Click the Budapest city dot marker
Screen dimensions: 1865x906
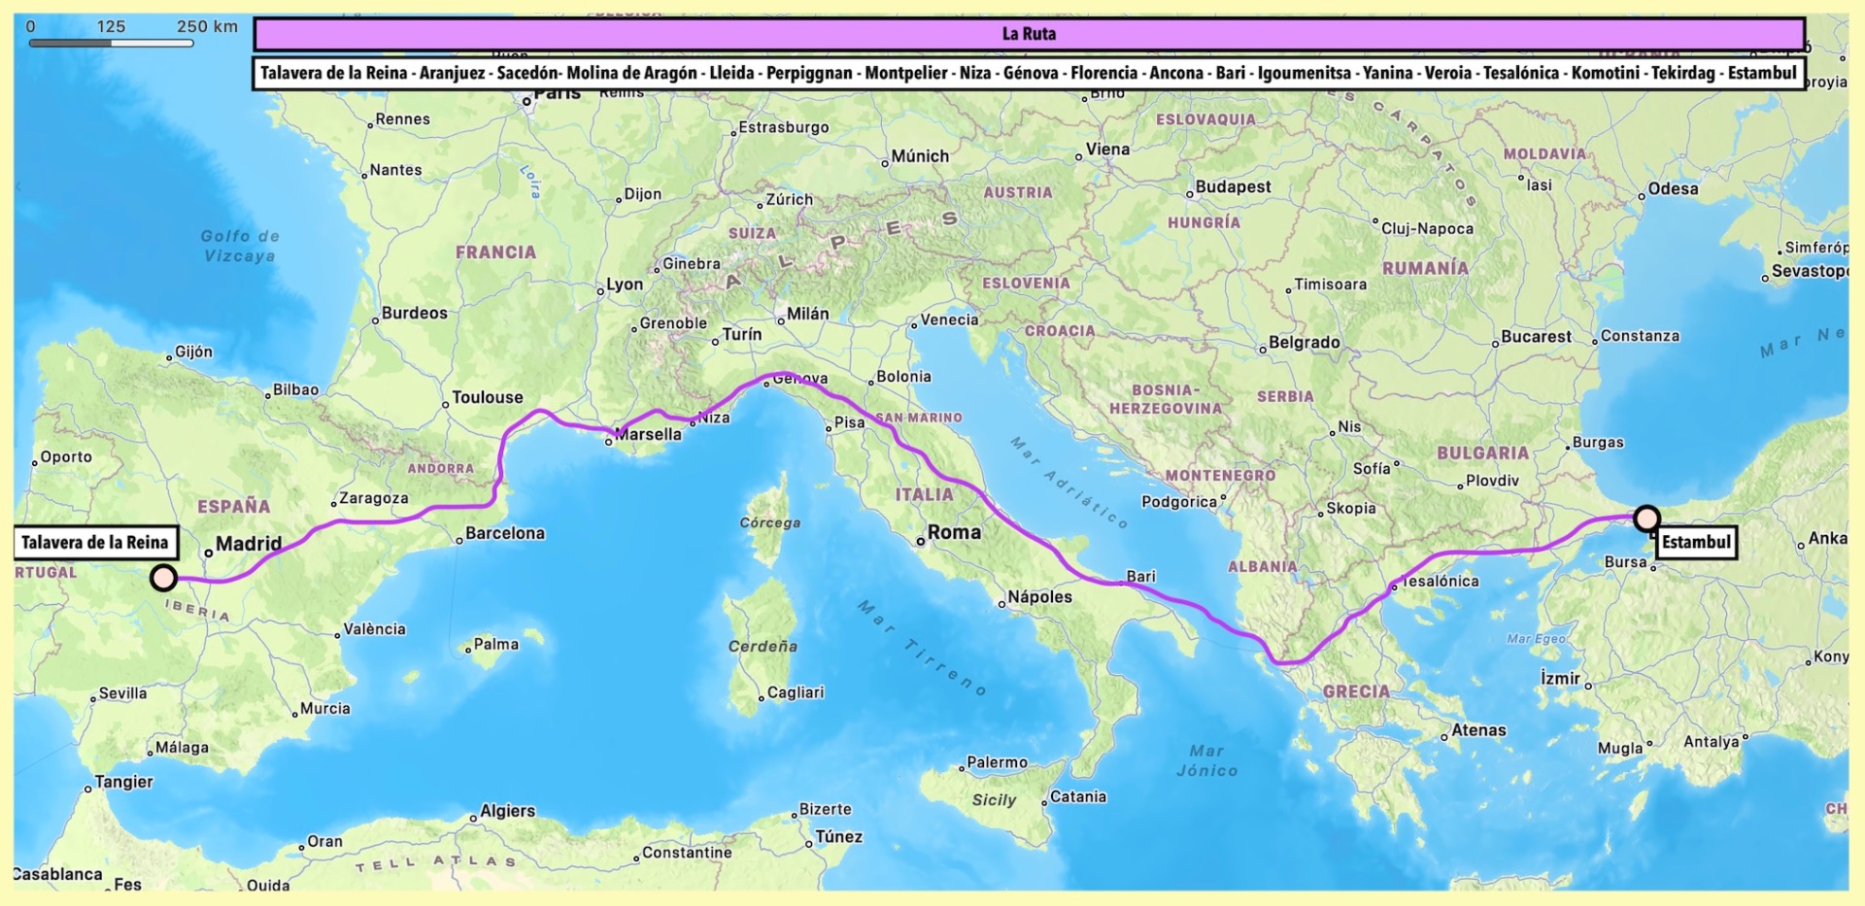coord(1189,194)
